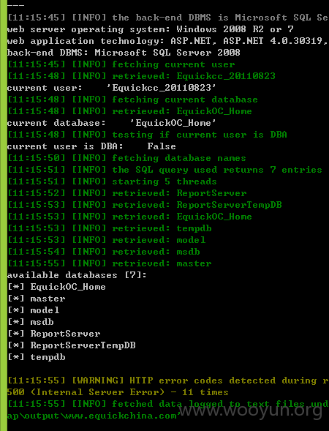Click 'testing if current user is DBA' line
This screenshot has height=431, width=329.
point(147,135)
